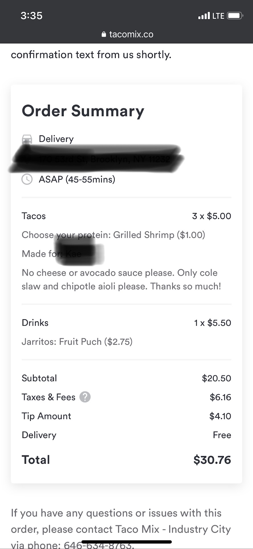The height and width of the screenshot is (549, 253).
Task: Click the Taxes & Fees help icon
Action: [85, 397]
